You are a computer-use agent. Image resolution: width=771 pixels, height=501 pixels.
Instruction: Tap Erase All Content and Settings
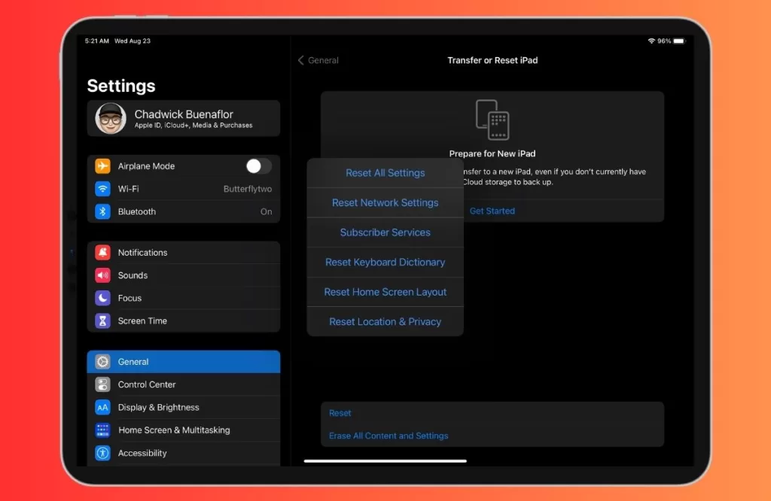coord(389,436)
